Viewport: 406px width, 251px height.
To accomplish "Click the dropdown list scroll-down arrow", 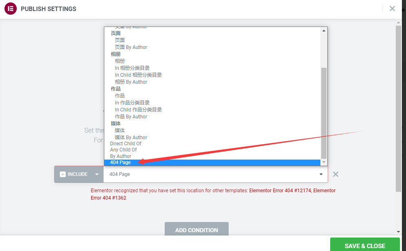I will click(324, 162).
